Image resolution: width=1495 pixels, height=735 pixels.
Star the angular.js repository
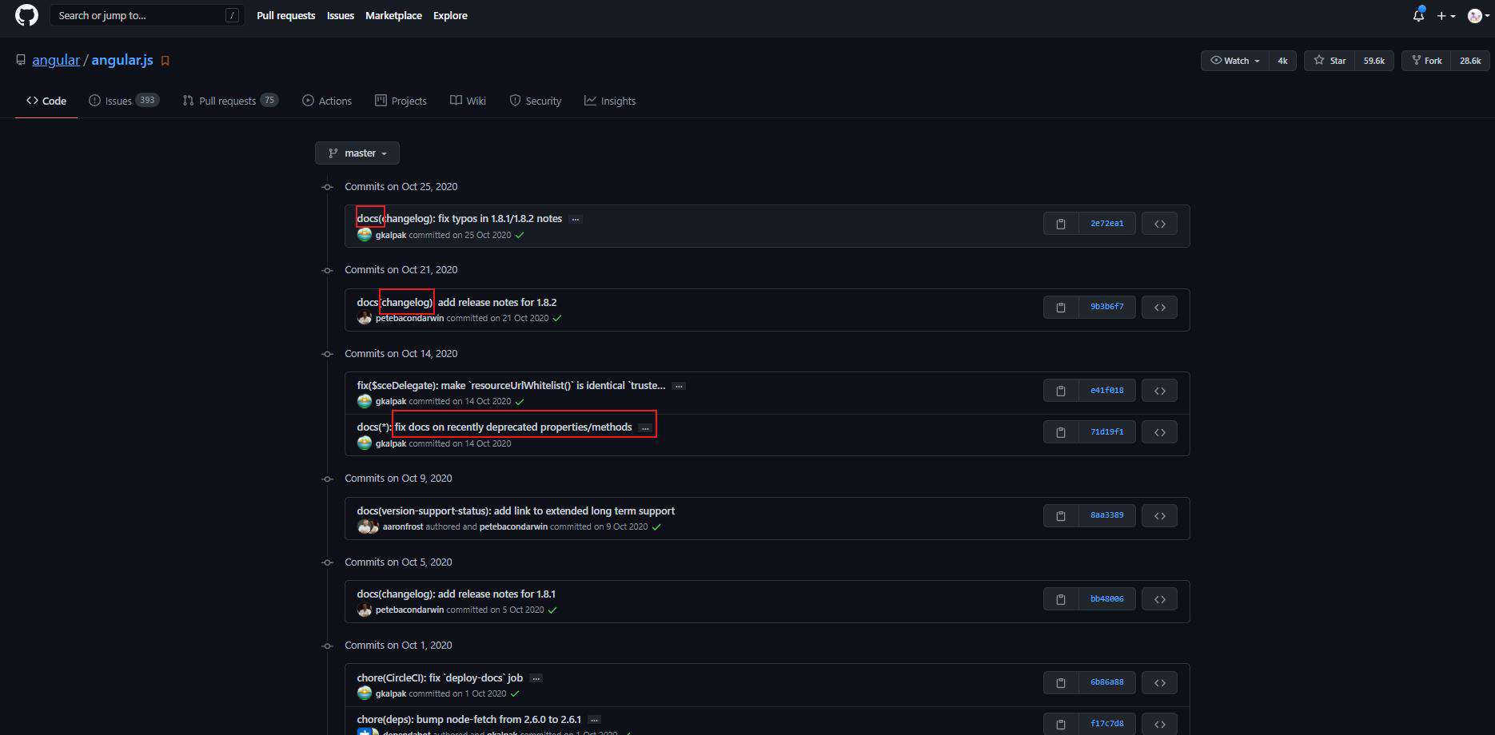pos(1330,61)
